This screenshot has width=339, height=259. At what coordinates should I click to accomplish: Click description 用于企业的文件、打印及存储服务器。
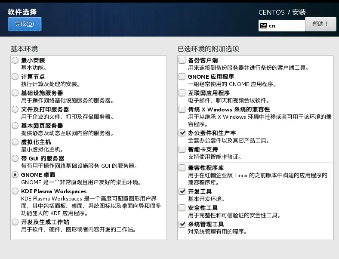coord(68,117)
